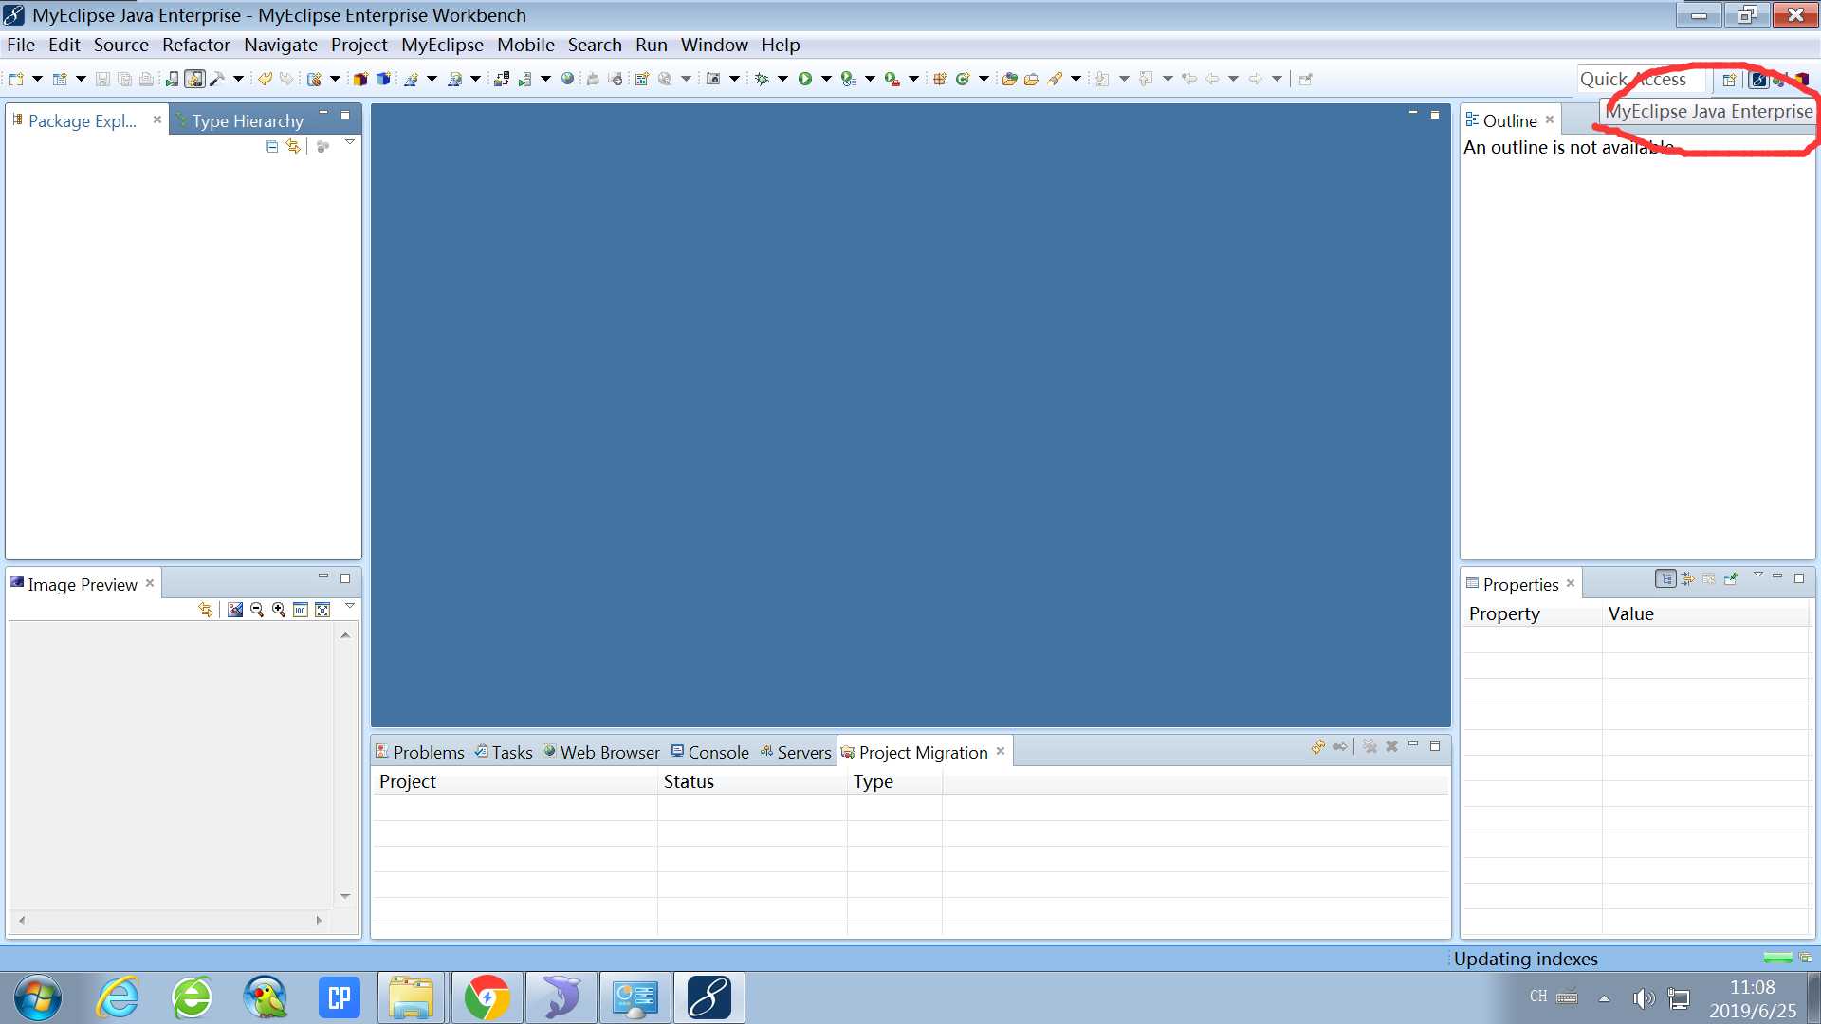Close the Project Migration tab
This screenshot has width=1821, height=1024.
point(1000,751)
